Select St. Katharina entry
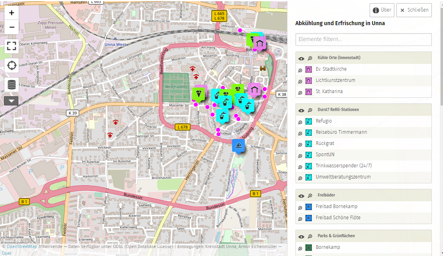 (x=329, y=91)
